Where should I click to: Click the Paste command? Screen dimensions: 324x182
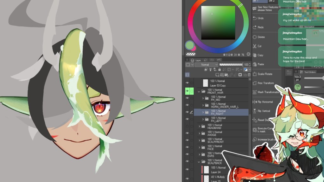pyautogui.click(x=258, y=64)
